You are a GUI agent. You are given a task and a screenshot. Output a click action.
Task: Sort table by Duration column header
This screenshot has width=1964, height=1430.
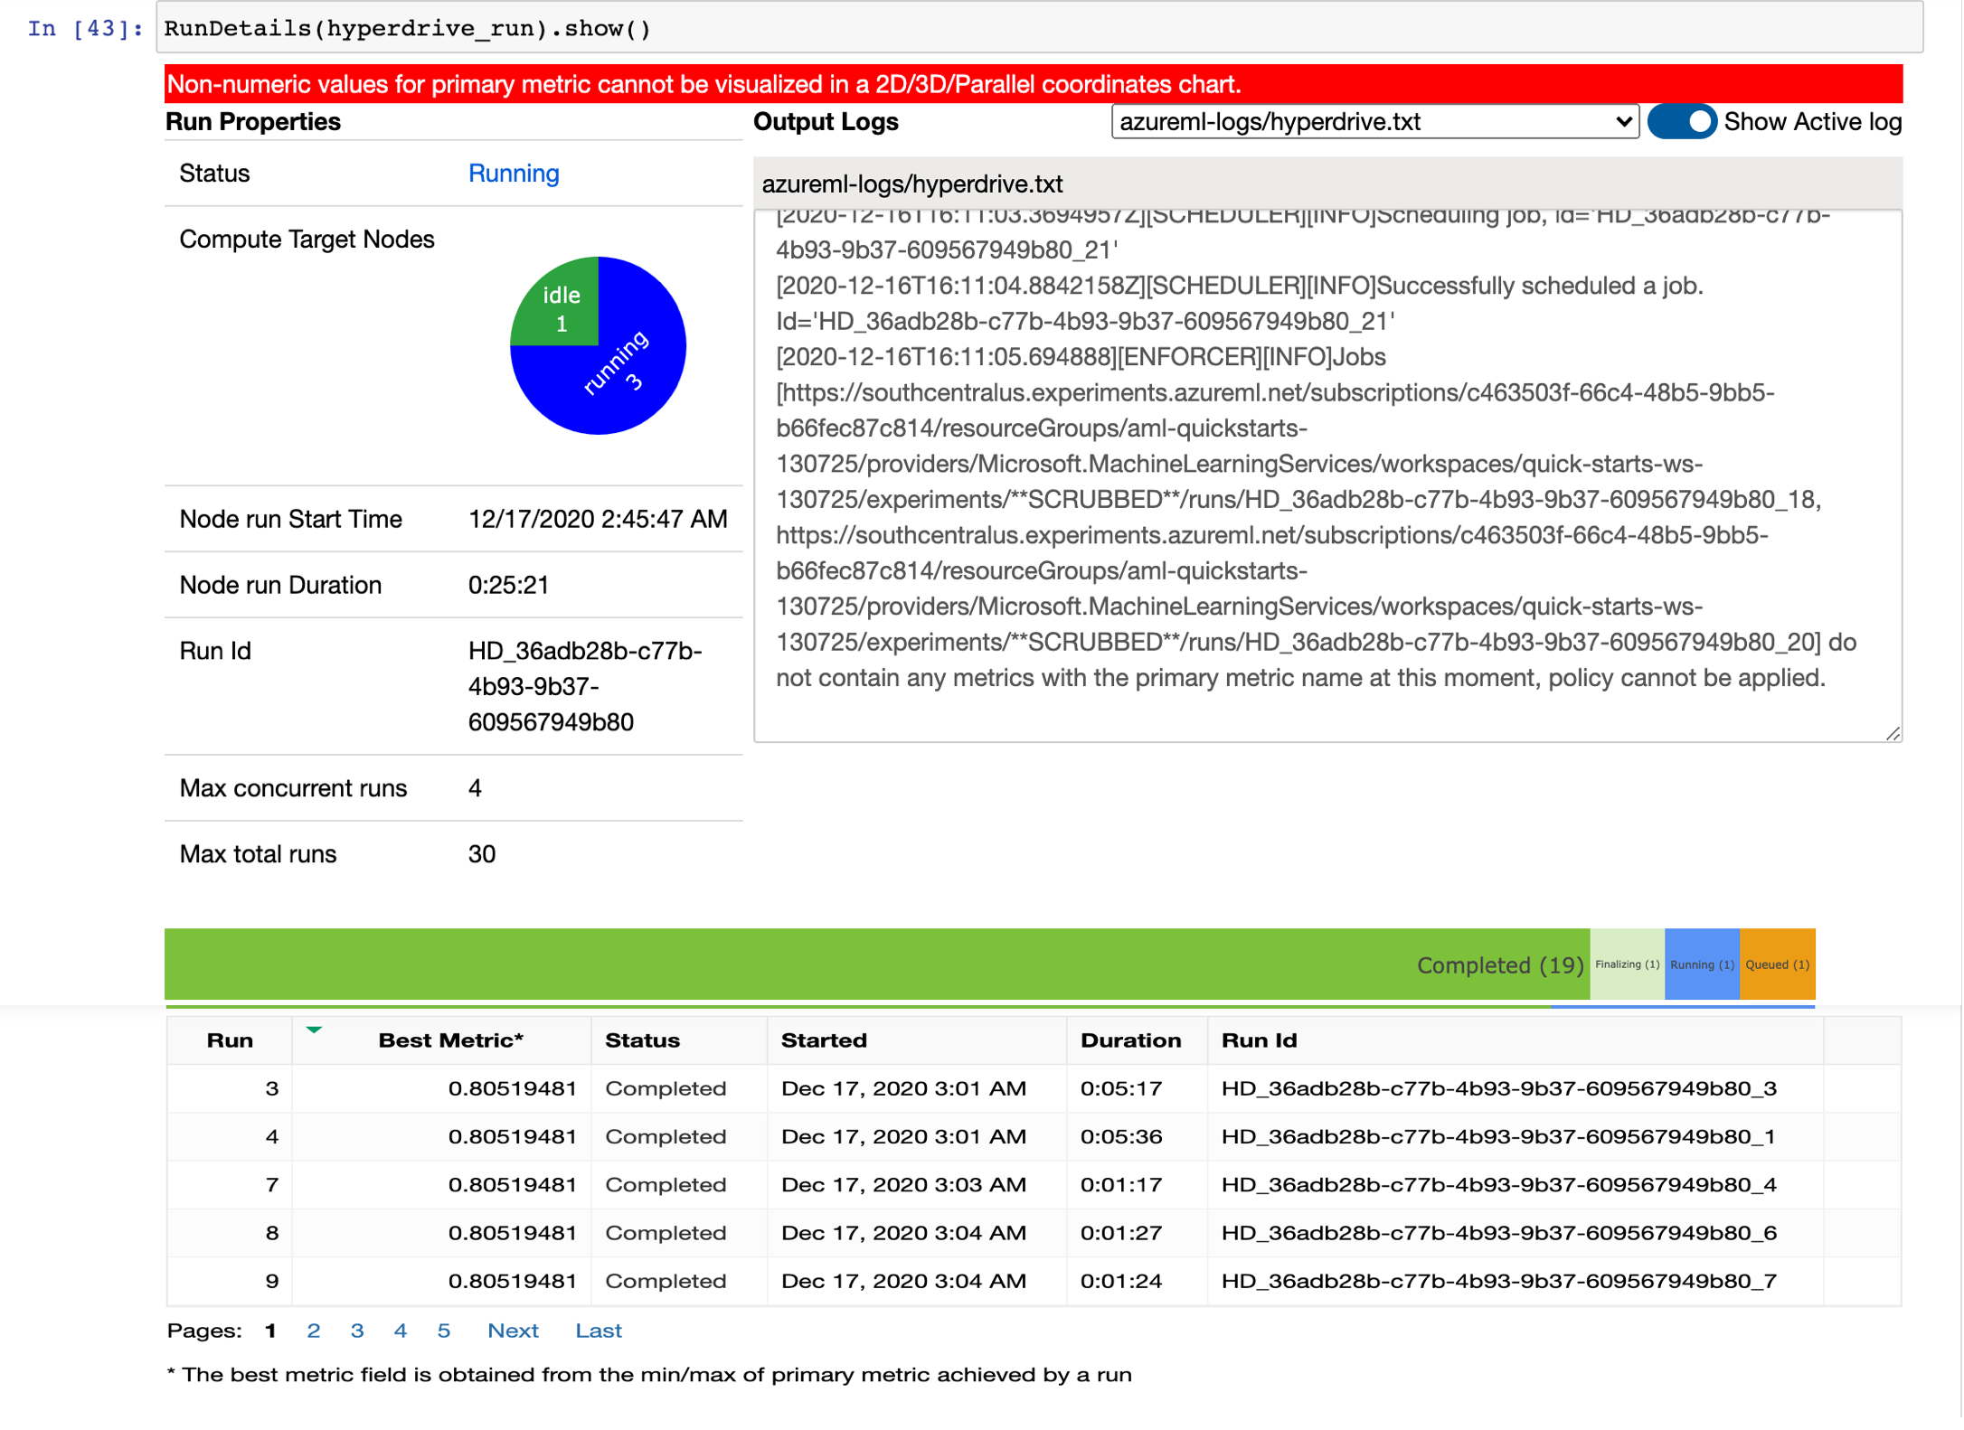pyautogui.click(x=1130, y=1040)
